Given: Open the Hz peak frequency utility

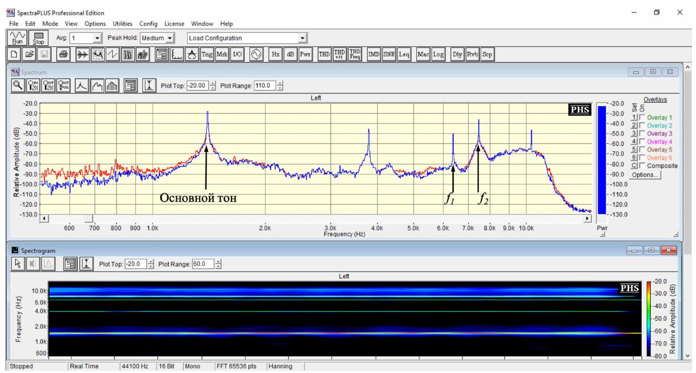Looking at the screenshot, I should (x=275, y=55).
